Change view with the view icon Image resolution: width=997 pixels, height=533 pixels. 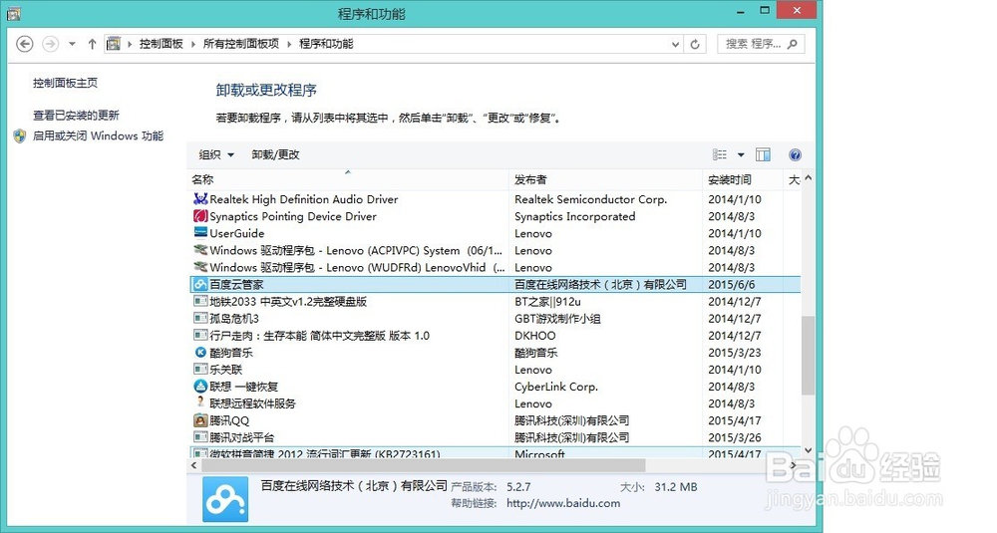click(x=720, y=155)
